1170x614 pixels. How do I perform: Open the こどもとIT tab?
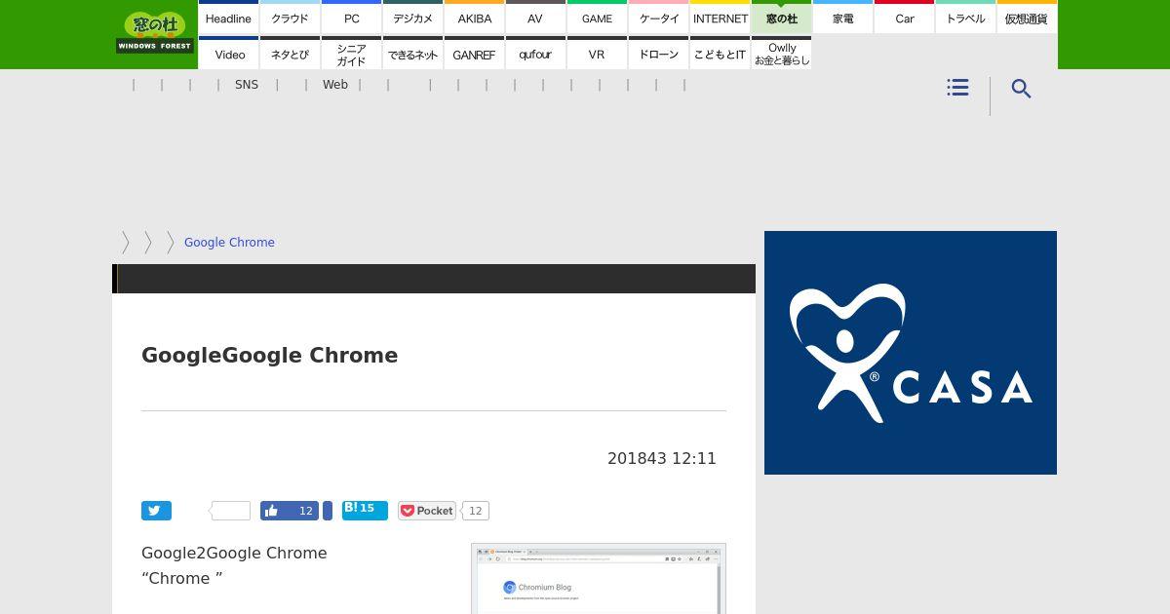click(x=720, y=54)
